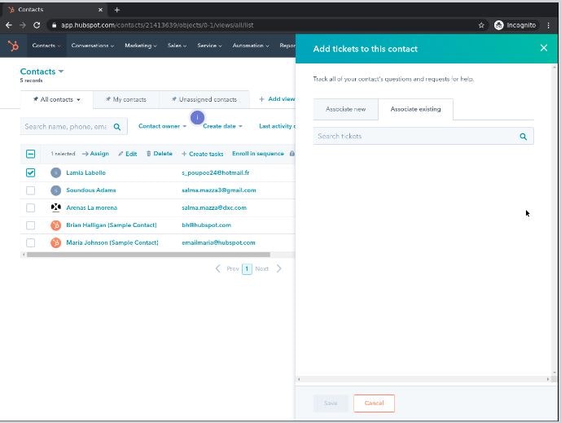Open Contacts nav menu
The height and width of the screenshot is (423, 561).
pyautogui.click(x=46, y=46)
